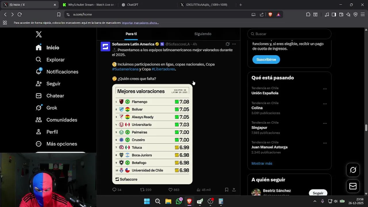Image resolution: width=368 pixels, height=207 pixels.
Task: Go to Perfil in the sidebar
Action: [47, 132]
